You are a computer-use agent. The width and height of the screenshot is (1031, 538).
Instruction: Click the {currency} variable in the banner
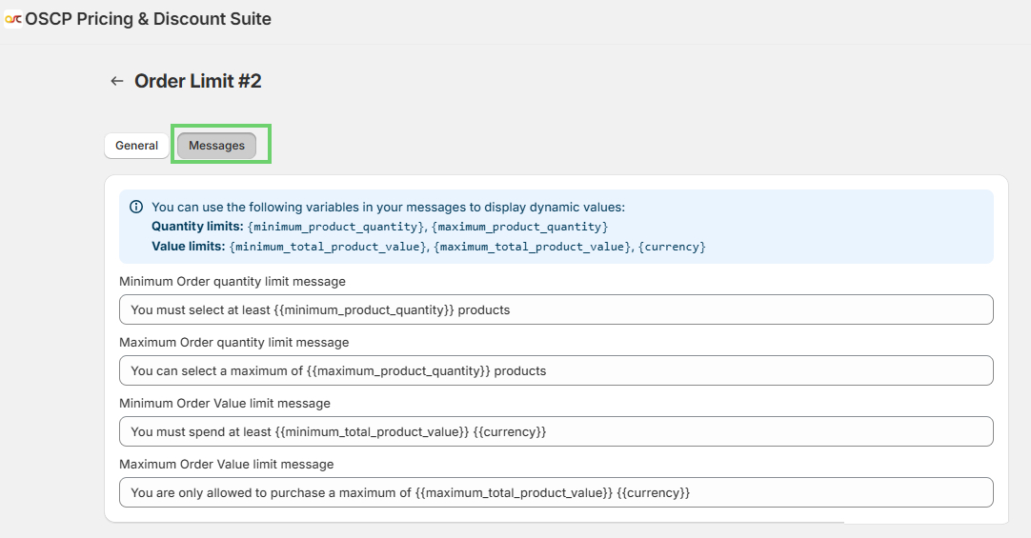click(x=672, y=247)
